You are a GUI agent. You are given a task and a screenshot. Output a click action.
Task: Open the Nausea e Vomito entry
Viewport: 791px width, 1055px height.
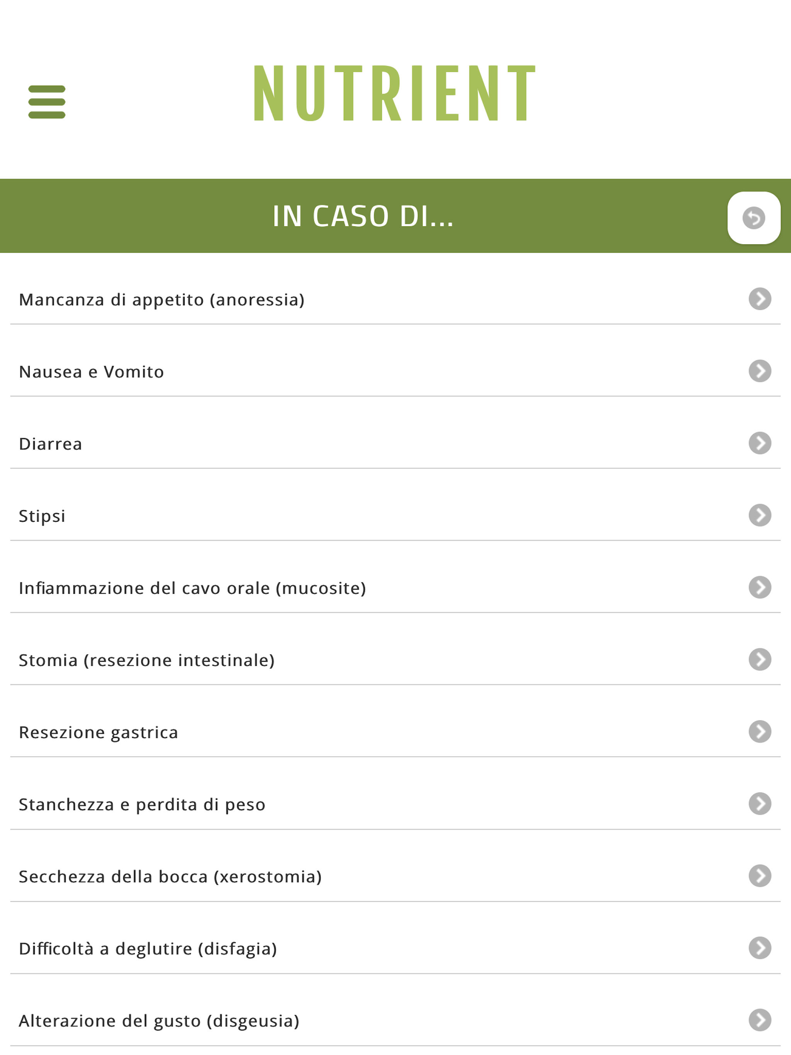395,371
